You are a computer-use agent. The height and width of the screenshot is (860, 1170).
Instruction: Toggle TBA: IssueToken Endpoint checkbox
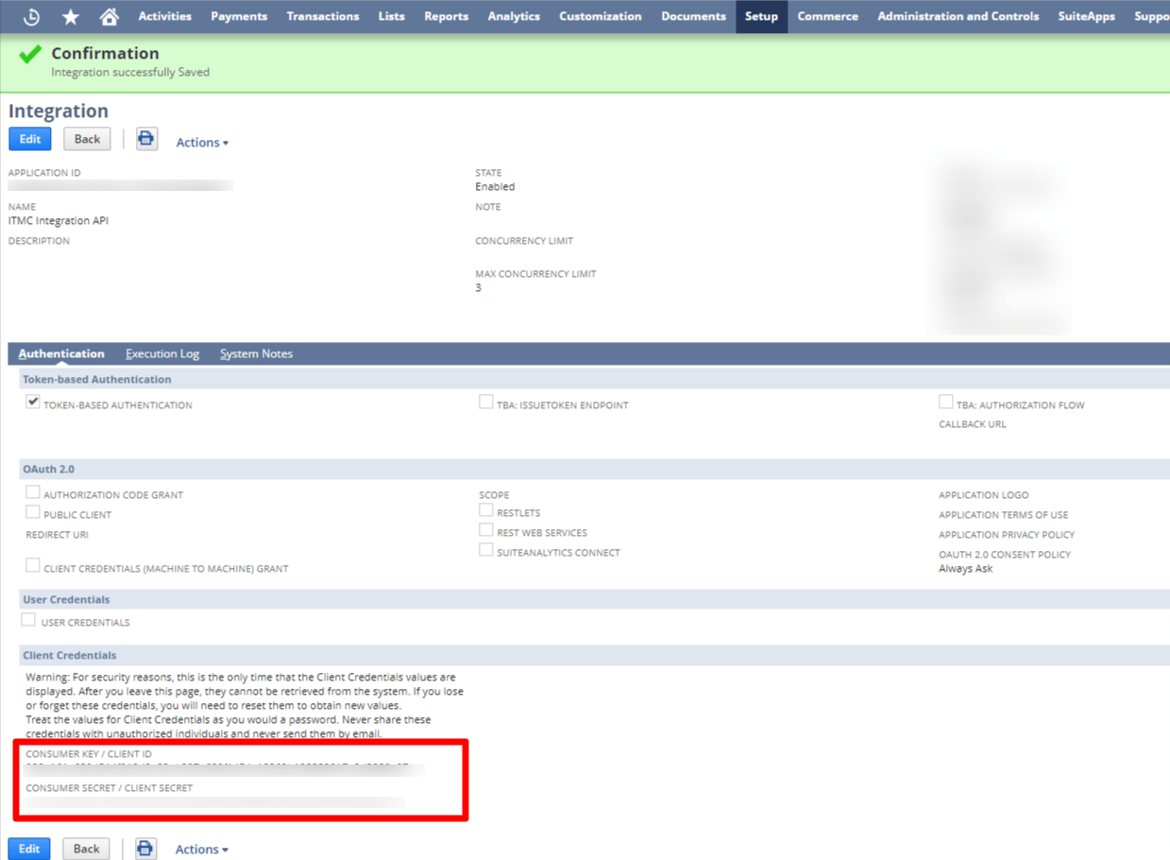pyautogui.click(x=485, y=402)
